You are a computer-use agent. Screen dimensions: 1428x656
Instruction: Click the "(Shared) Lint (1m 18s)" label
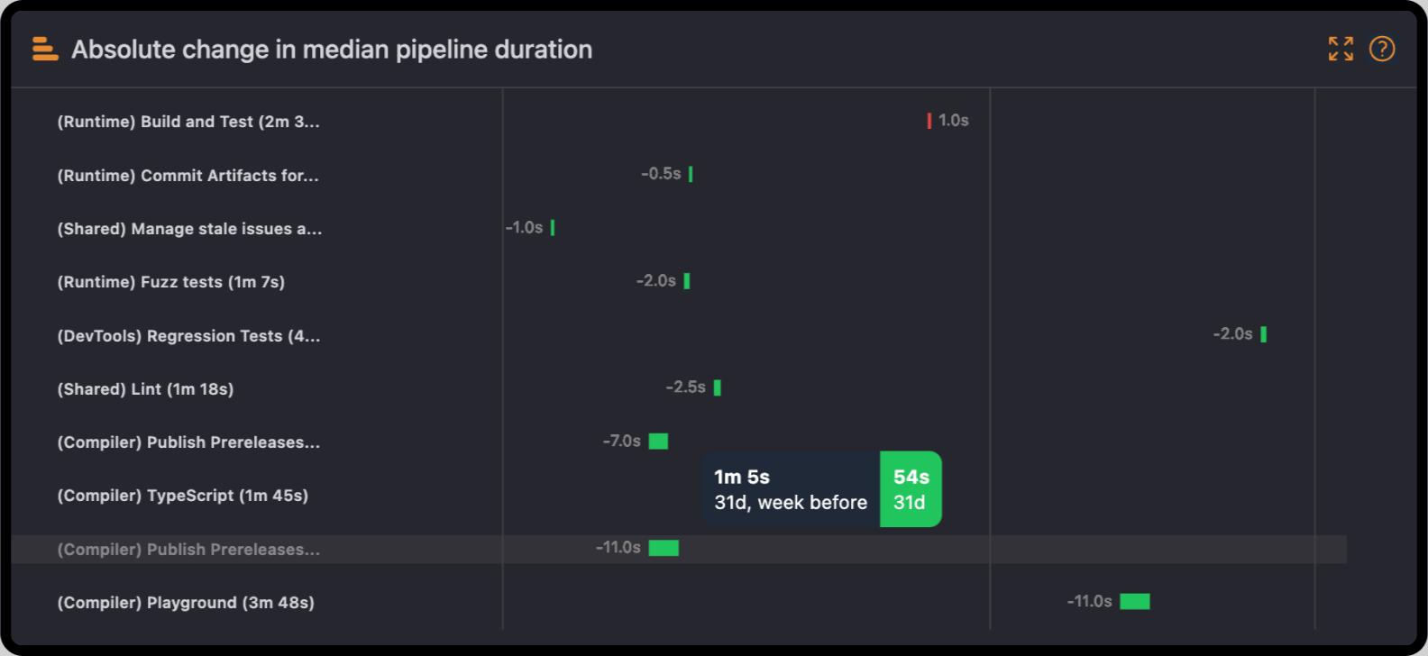click(x=146, y=389)
